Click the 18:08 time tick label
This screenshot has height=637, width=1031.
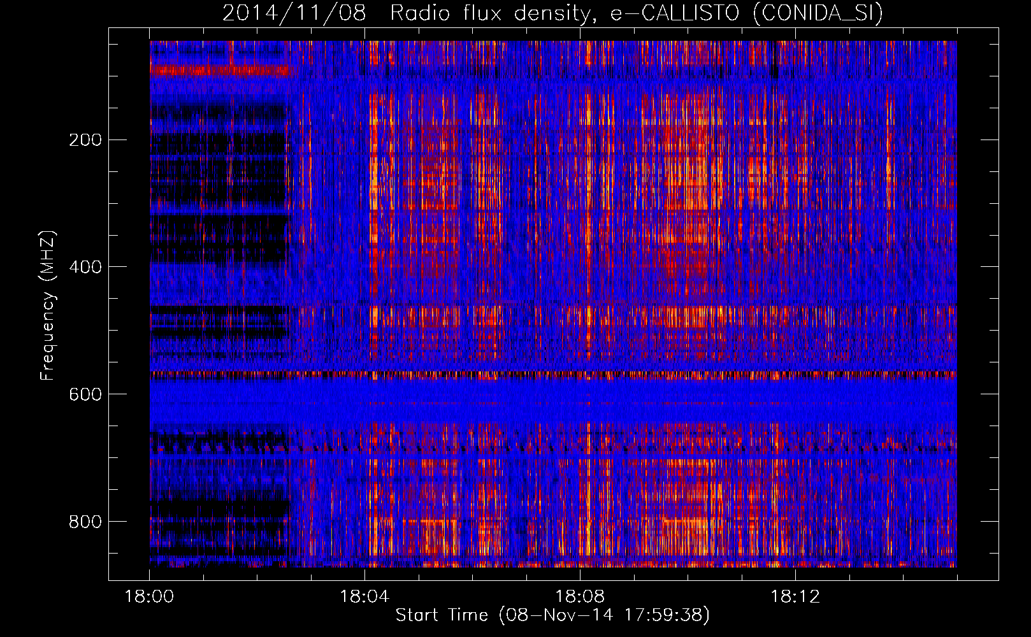click(580, 597)
